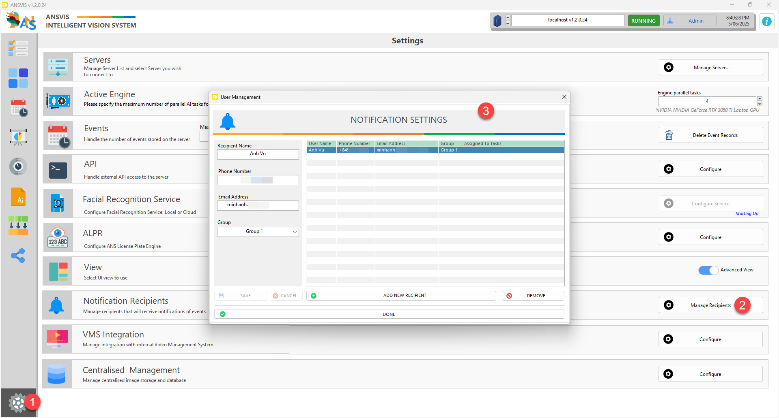Click the Recipient Name field
This screenshot has height=418, width=779.
[258, 154]
